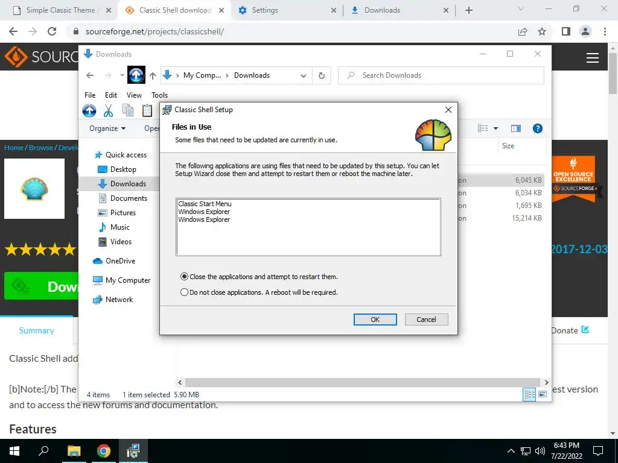
Task: Click the Search Downloads field
Action: click(441, 75)
